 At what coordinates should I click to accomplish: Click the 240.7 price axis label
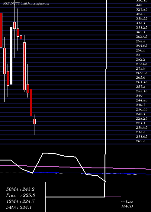pos(140,105)
